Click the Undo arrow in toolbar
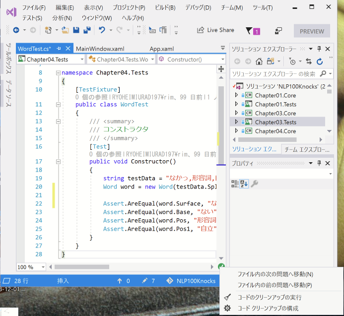Screen dimensions: 344x316 pyautogui.click(x=102, y=30)
